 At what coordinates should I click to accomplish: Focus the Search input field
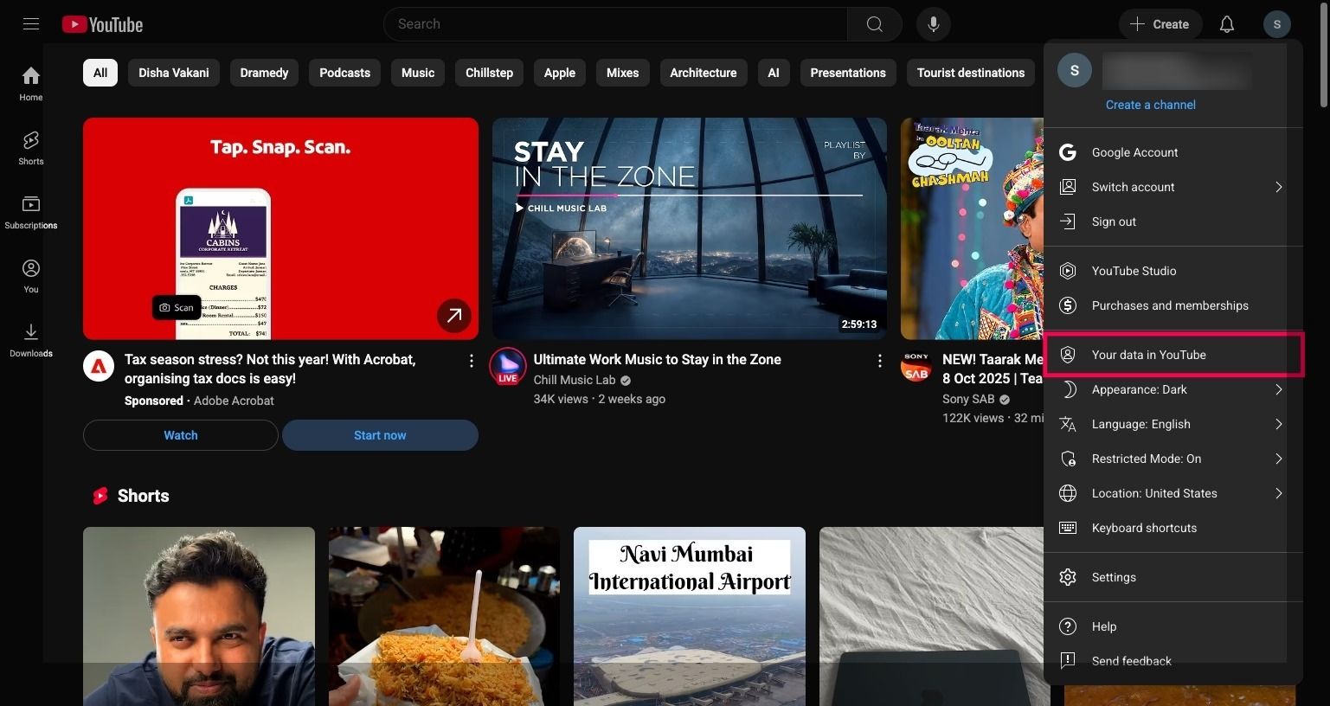615,24
